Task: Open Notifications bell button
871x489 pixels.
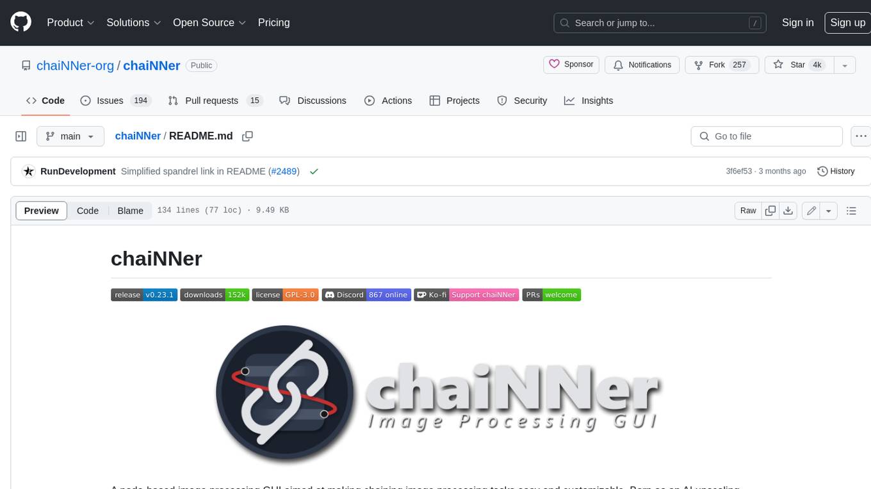Action: [642, 65]
